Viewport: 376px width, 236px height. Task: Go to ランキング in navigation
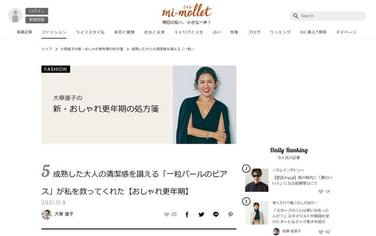(280, 32)
